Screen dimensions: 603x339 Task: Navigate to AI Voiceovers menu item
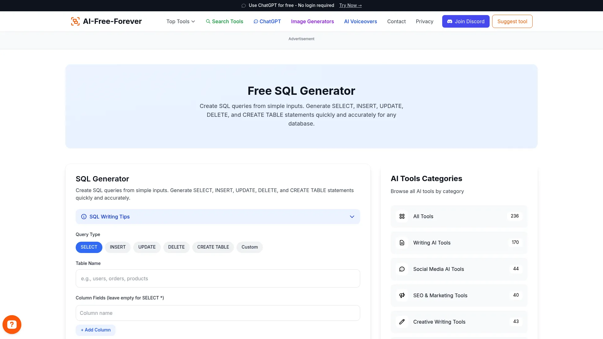click(x=360, y=21)
